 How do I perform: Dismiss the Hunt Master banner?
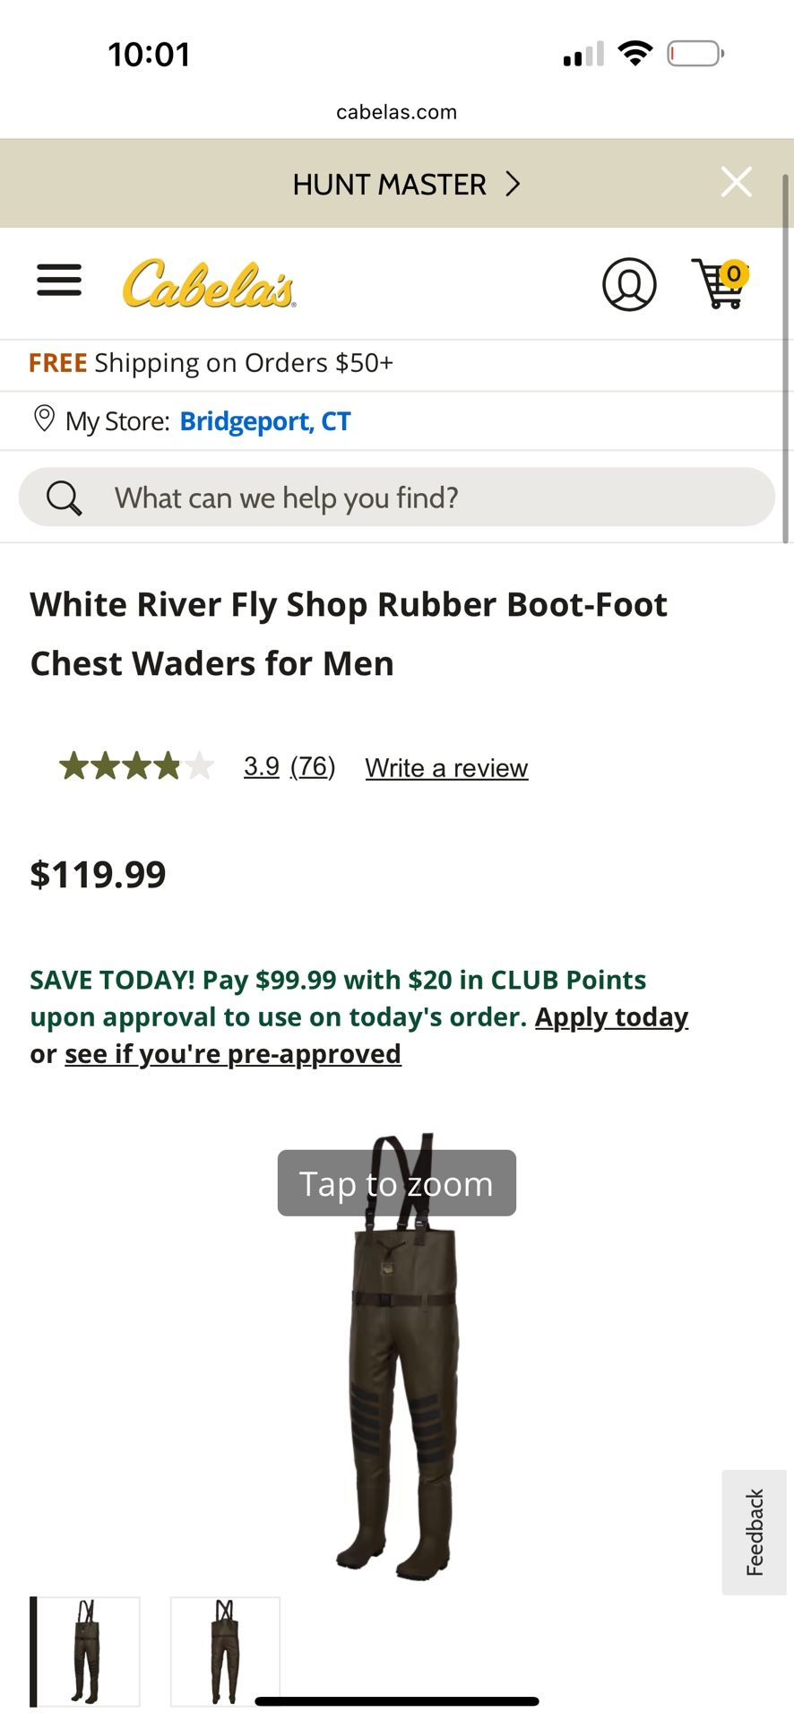[736, 183]
